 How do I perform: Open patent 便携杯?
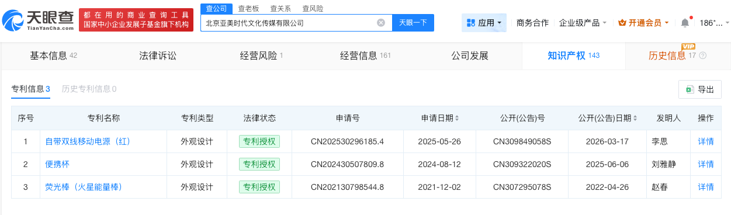coord(57,164)
